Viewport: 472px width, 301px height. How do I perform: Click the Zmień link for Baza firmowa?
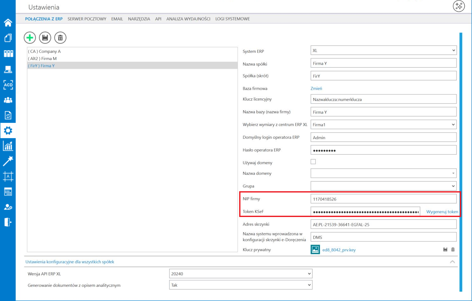pyautogui.click(x=316, y=88)
